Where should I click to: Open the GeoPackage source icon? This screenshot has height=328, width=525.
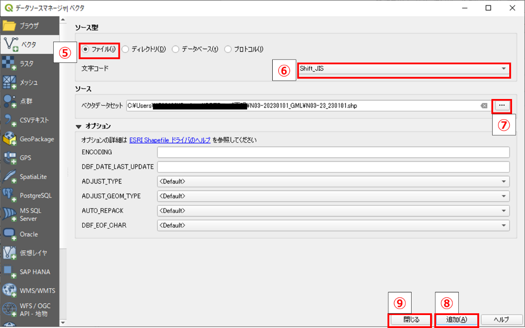pyautogui.click(x=9, y=139)
